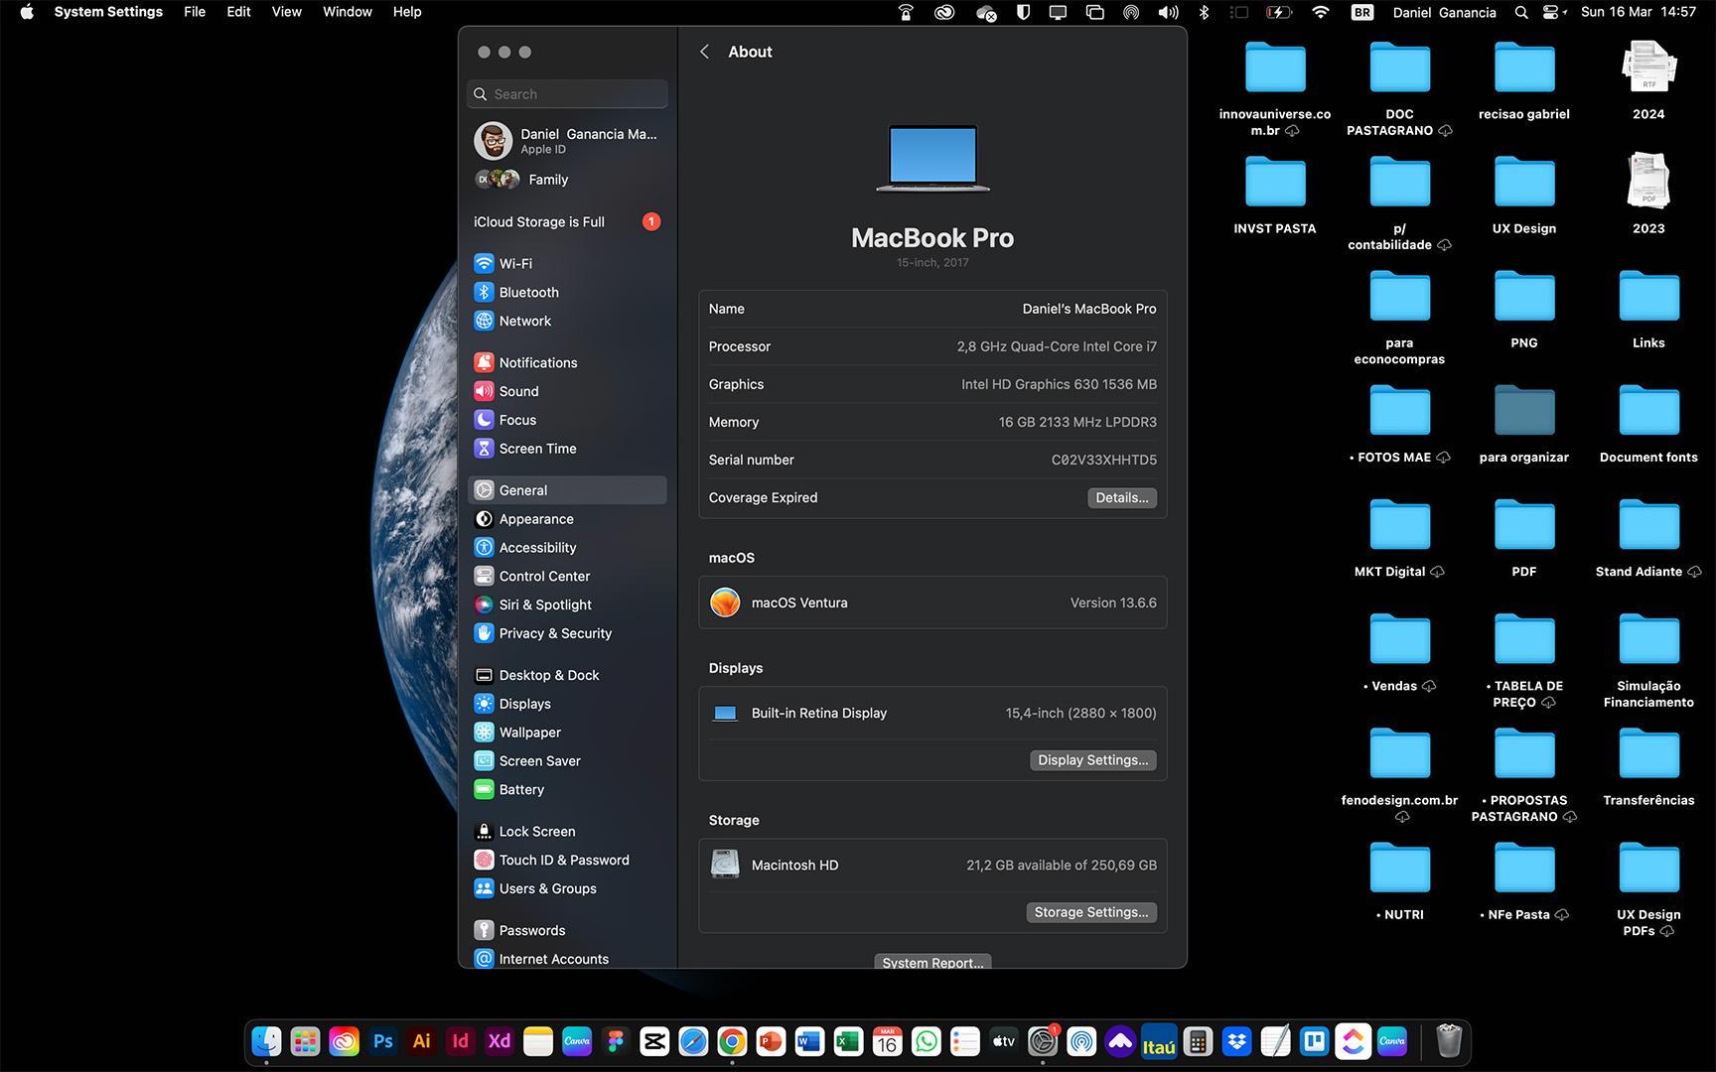Go to Sound settings
The height and width of the screenshot is (1072, 1716).
point(567,391)
